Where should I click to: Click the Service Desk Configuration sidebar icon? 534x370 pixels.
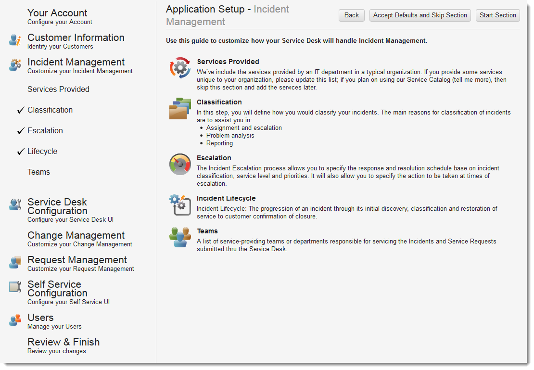tap(15, 204)
